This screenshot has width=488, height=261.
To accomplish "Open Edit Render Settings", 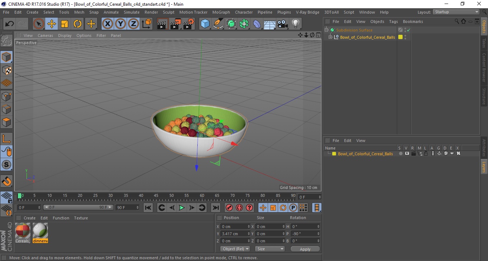I will (x=188, y=24).
